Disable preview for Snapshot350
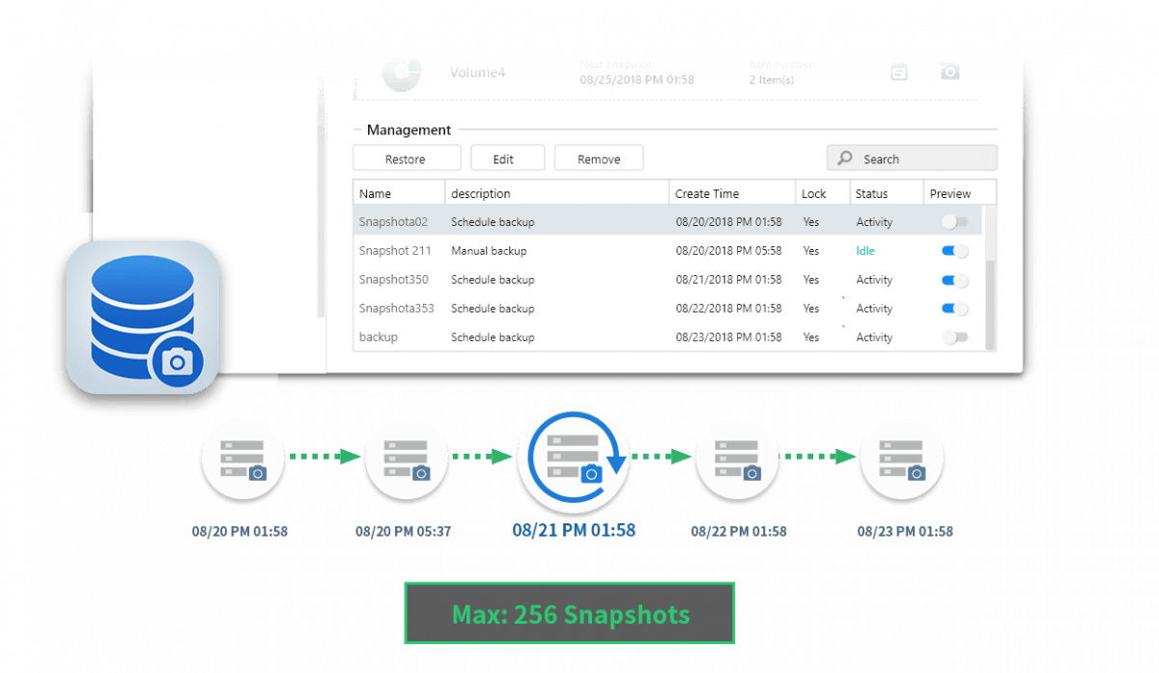Screen dimensions: 1159x673 pos(954,280)
